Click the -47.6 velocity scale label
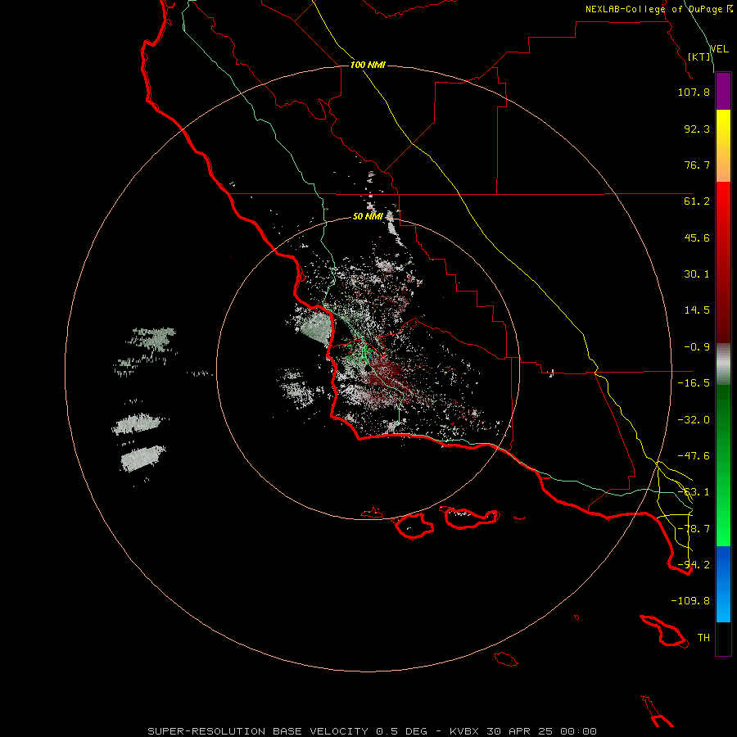Image resolution: width=737 pixels, height=737 pixels. click(x=694, y=456)
